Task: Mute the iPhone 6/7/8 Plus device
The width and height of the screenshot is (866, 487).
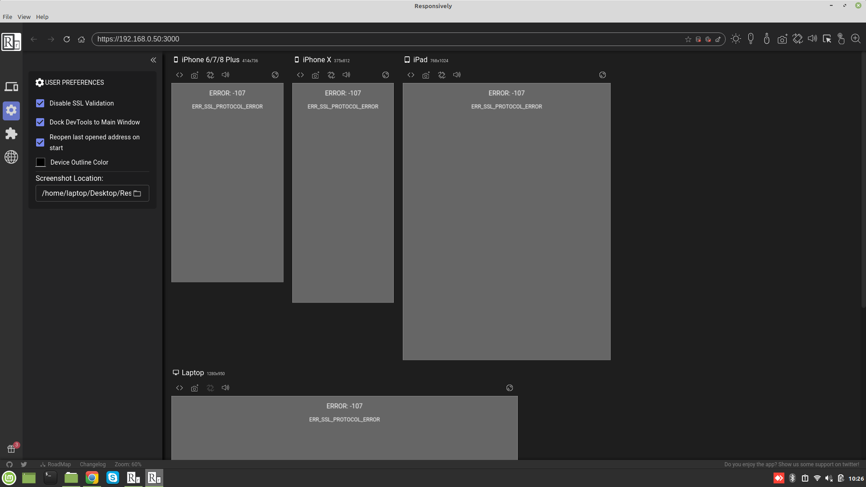Action: (x=226, y=75)
